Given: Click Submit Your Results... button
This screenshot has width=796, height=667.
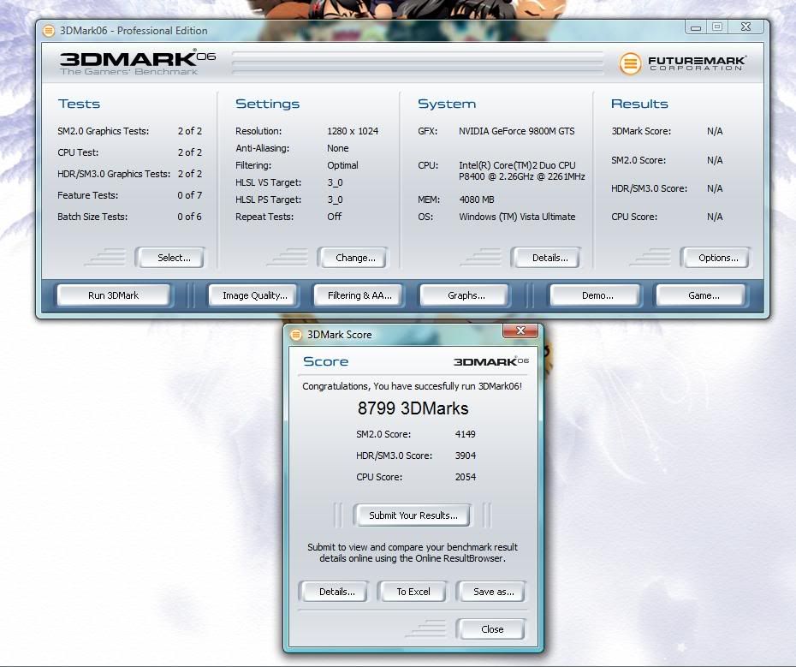Looking at the screenshot, I should (413, 515).
